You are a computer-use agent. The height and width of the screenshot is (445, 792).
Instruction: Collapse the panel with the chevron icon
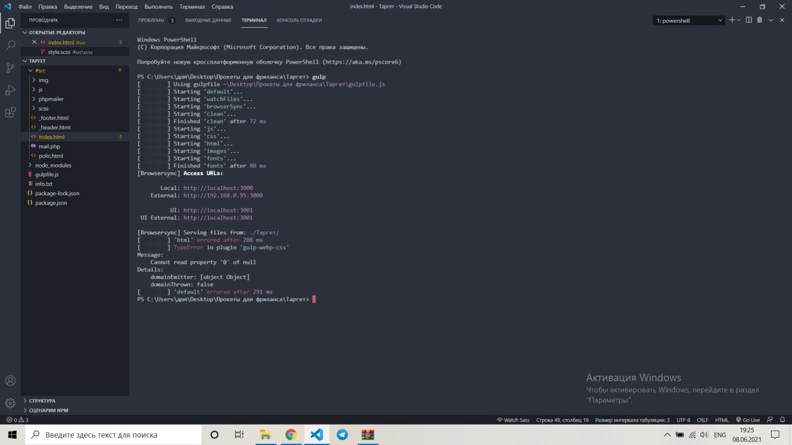[x=771, y=20]
